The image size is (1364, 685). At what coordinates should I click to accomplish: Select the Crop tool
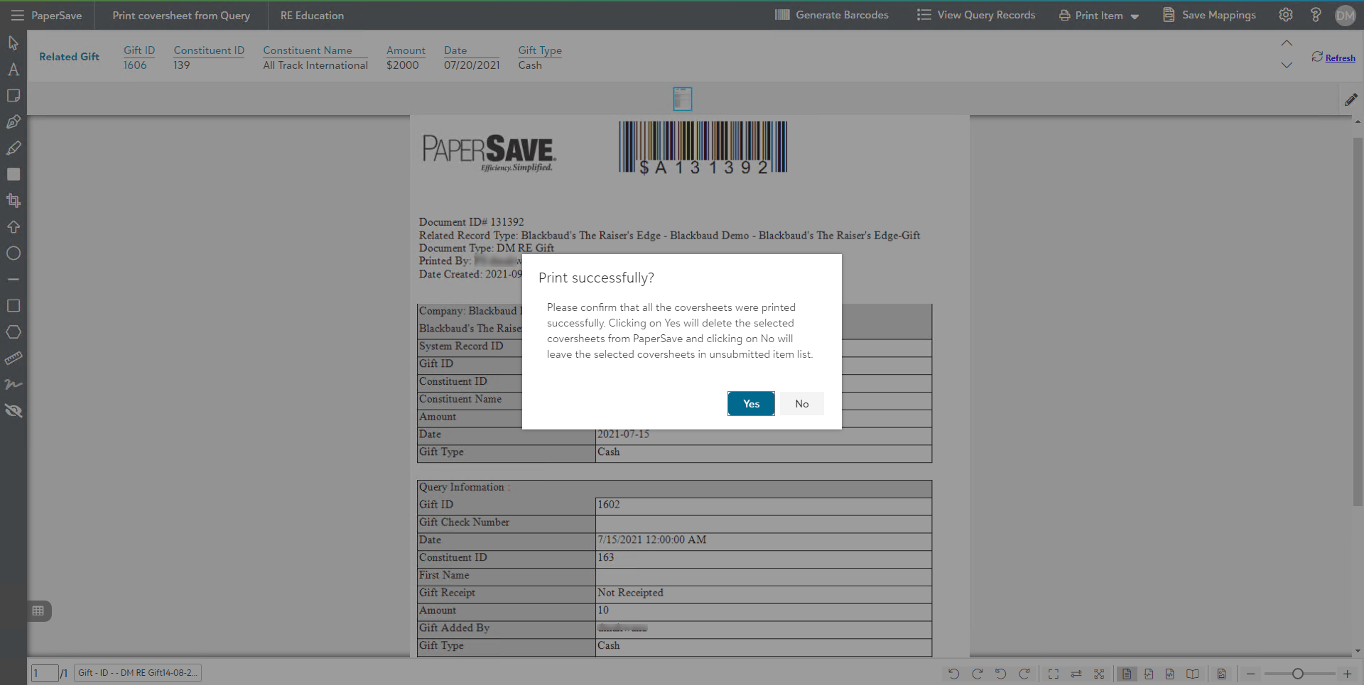tap(13, 201)
